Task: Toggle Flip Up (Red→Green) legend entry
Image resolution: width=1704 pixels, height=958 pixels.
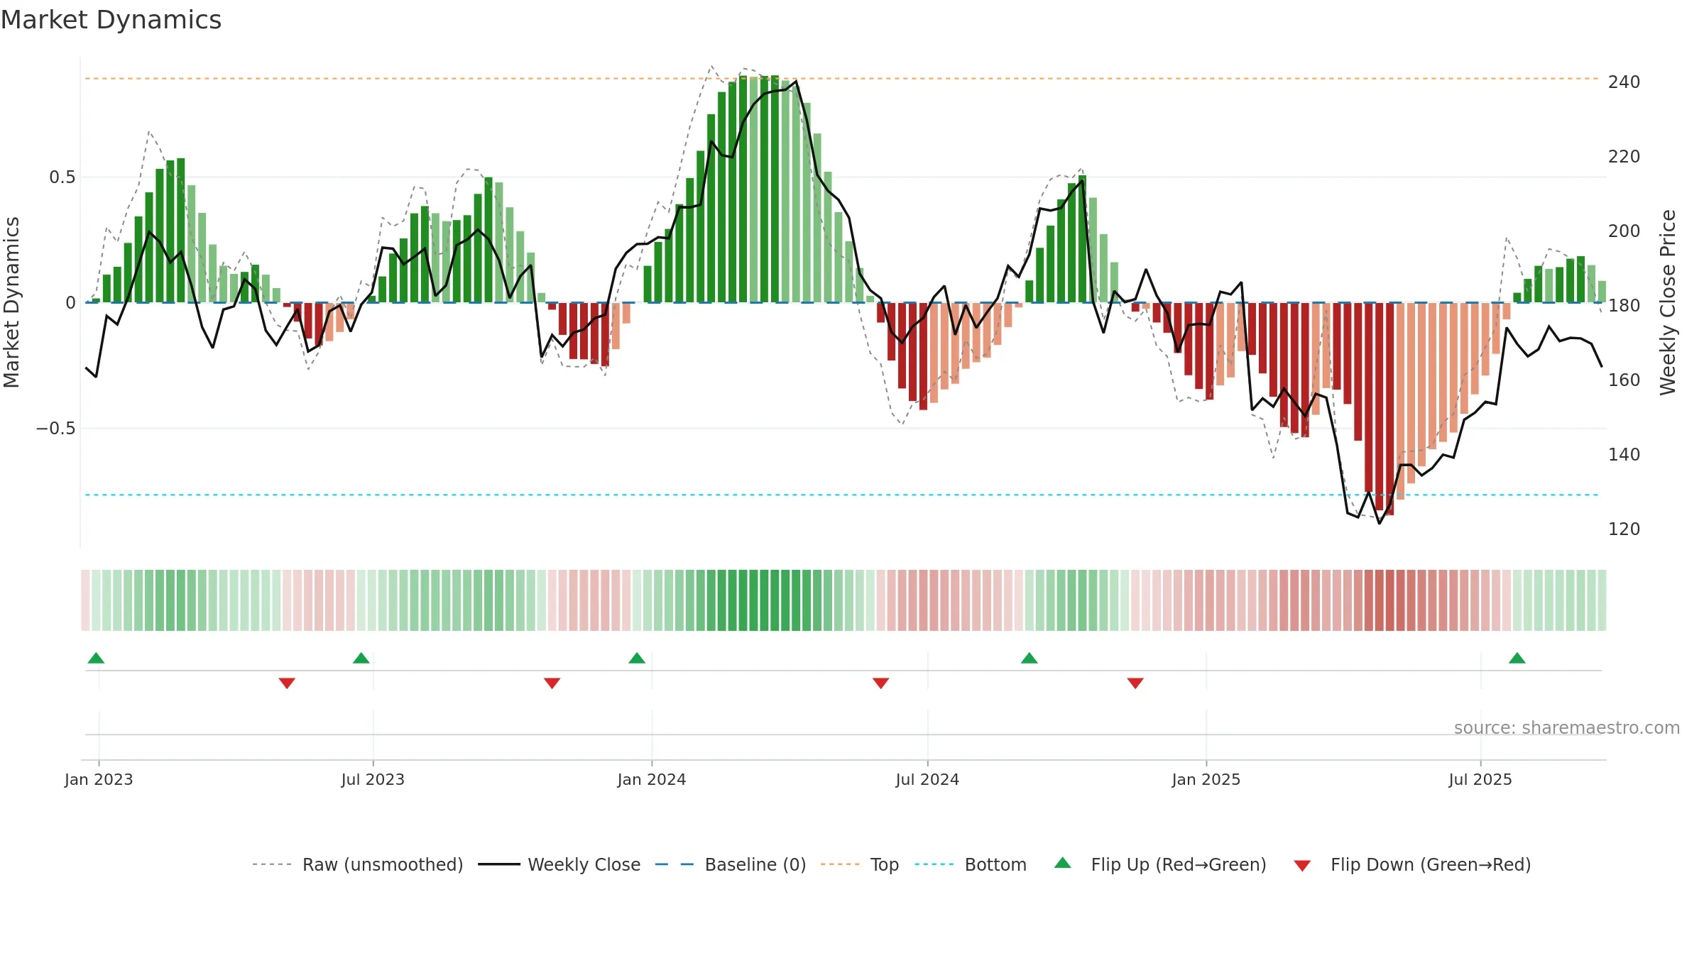Action: [1161, 864]
